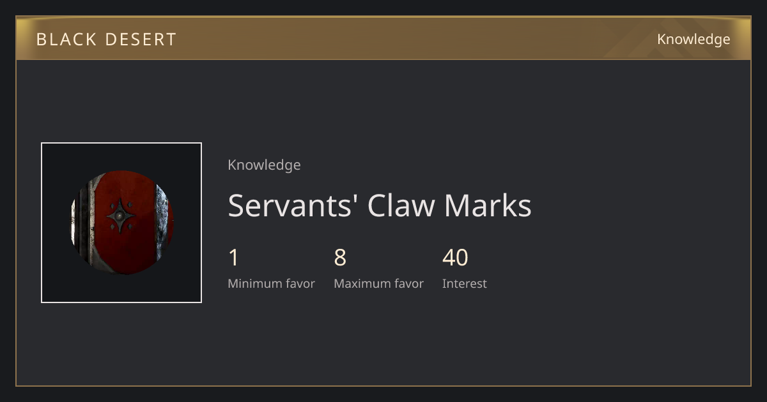
Task: Click the star emblem on the shield
Action: [x=121, y=217]
